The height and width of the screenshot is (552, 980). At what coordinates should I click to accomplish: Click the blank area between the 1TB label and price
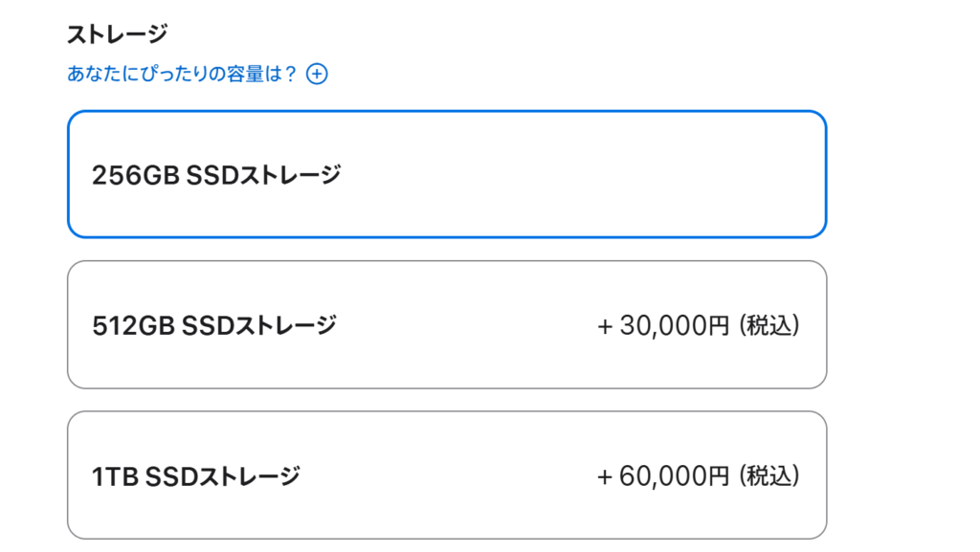[x=449, y=475]
